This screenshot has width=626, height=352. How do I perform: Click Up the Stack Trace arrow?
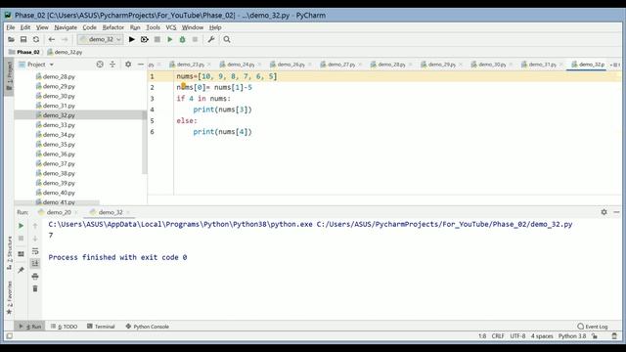(x=35, y=226)
